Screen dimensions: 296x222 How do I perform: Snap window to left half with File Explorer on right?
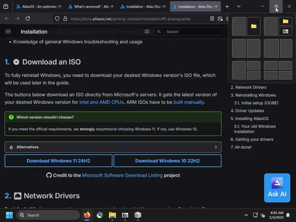tap(239, 26)
